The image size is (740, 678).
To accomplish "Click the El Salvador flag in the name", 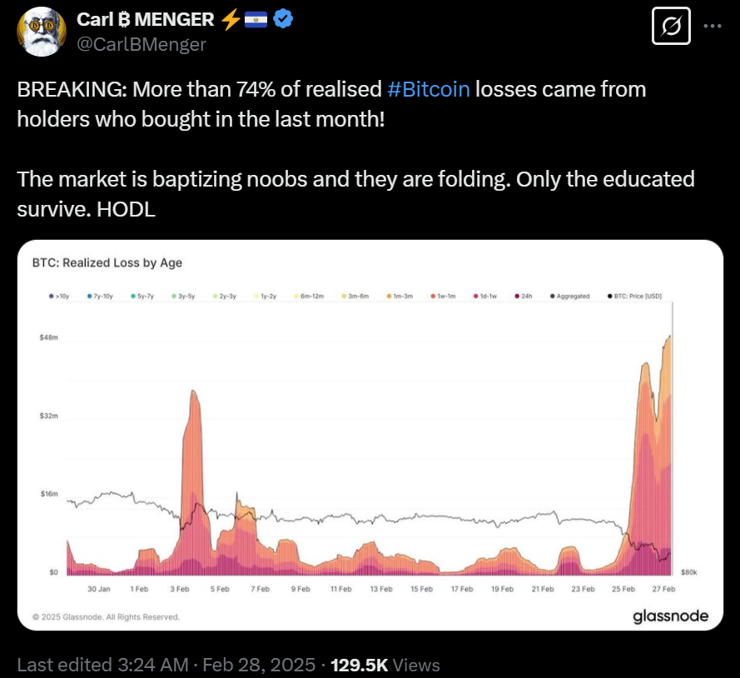I will click(254, 18).
